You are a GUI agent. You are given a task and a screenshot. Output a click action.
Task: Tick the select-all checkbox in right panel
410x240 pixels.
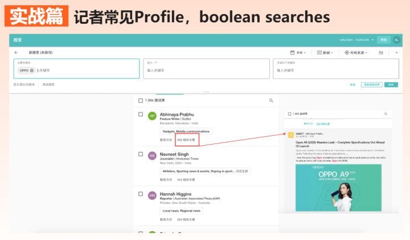pos(289,114)
